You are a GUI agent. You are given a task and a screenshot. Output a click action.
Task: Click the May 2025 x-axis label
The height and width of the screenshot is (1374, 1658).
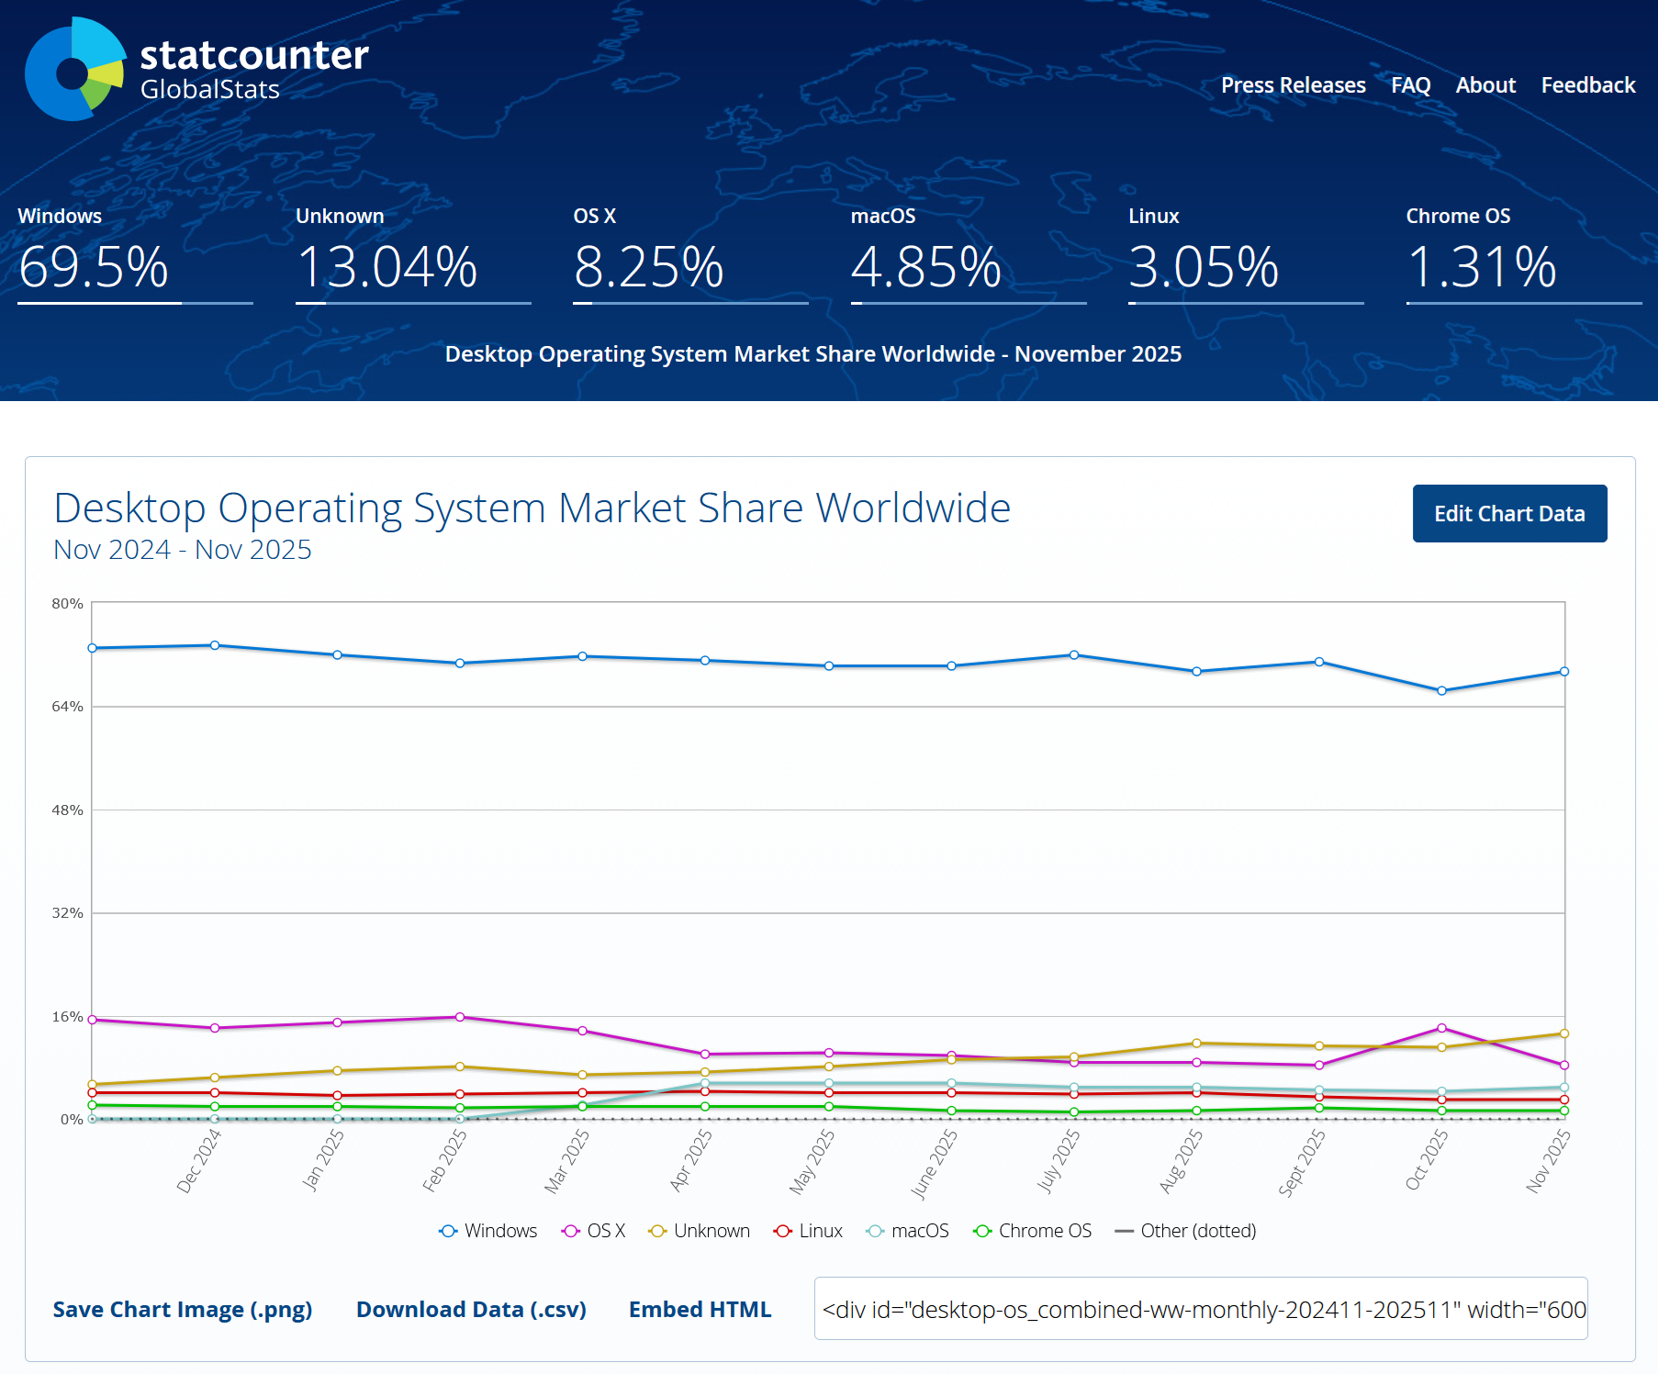click(812, 1162)
